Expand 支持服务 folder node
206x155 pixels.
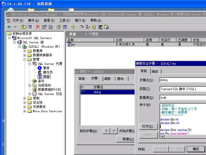[x=24, y=107]
